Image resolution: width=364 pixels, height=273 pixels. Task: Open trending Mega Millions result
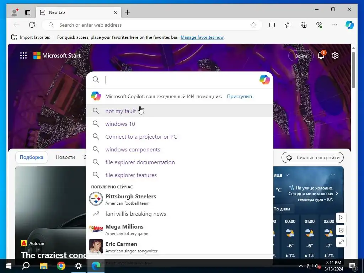(180, 229)
